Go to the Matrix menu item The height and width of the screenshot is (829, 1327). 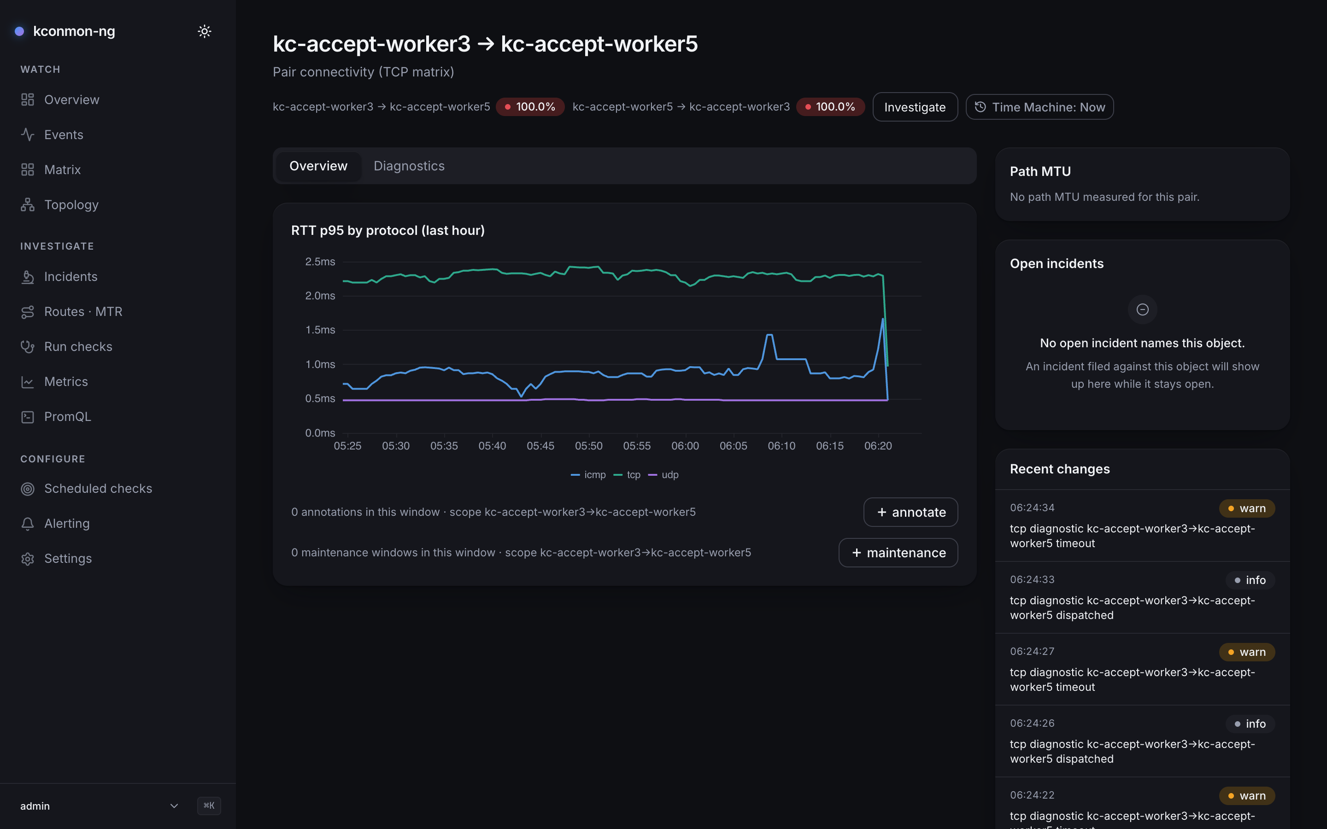(118, 169)
